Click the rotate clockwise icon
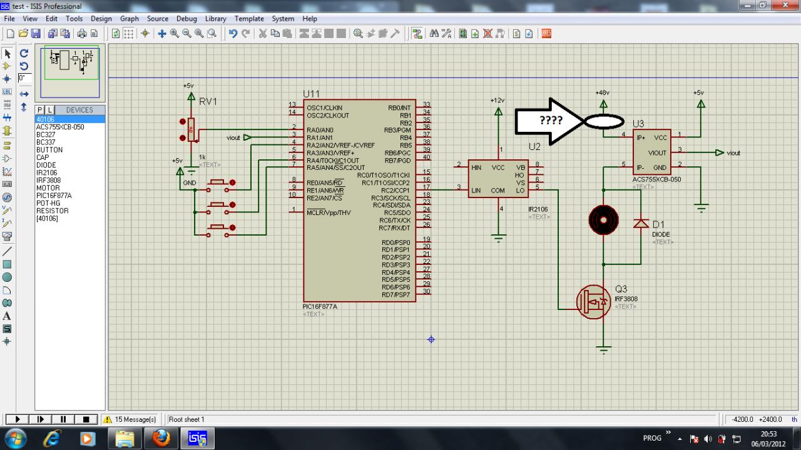Viewport: 801px width, 450px height. point(24,54)
